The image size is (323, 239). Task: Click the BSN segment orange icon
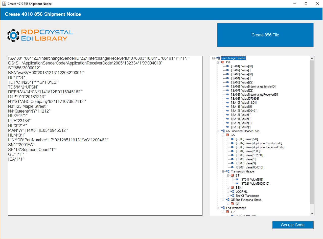[232, 188]
